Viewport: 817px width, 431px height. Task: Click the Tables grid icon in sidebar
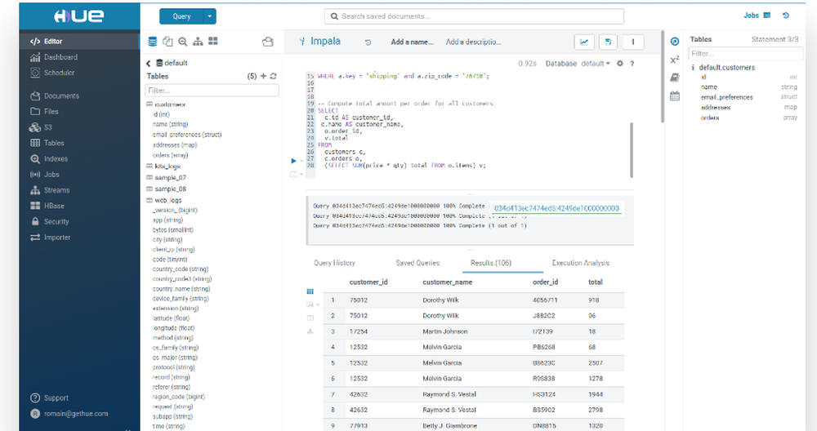tap(35, 143)
